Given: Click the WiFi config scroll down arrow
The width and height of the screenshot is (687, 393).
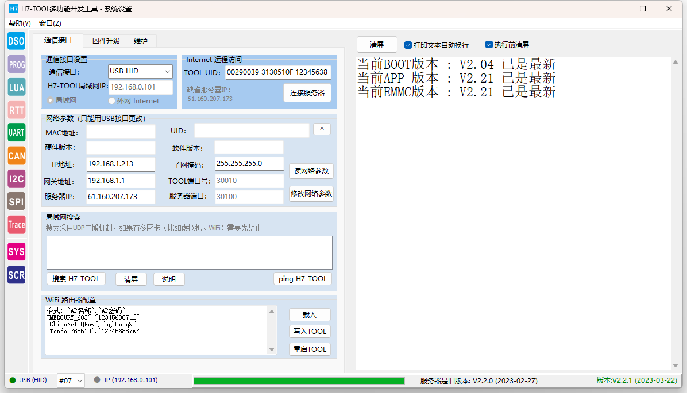Looking at the screenshot, I should click(272, 349).
